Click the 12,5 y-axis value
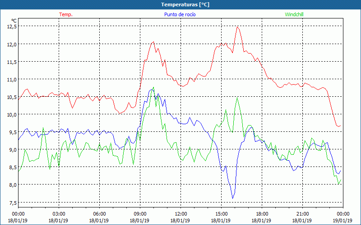The height and width of the screenshot is (225, 361). pos(12,27)
